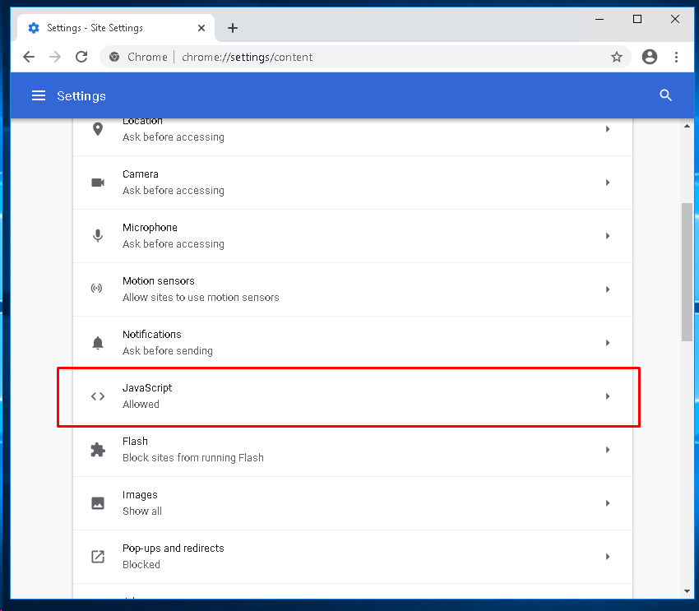Click the scrollbar up arrow
This screenshot has width=699, height=611.
point(687,126)
